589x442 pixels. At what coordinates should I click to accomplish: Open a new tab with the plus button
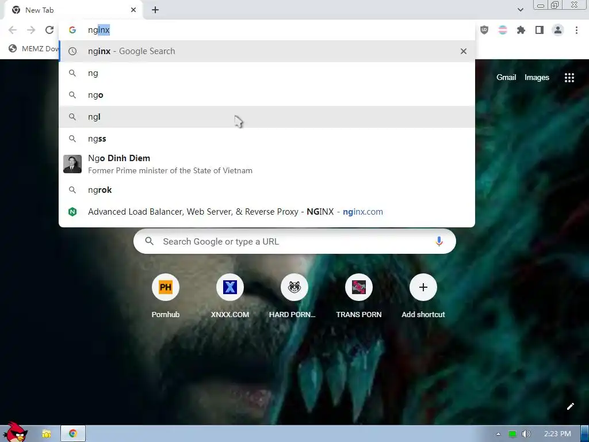click(155, 10)
